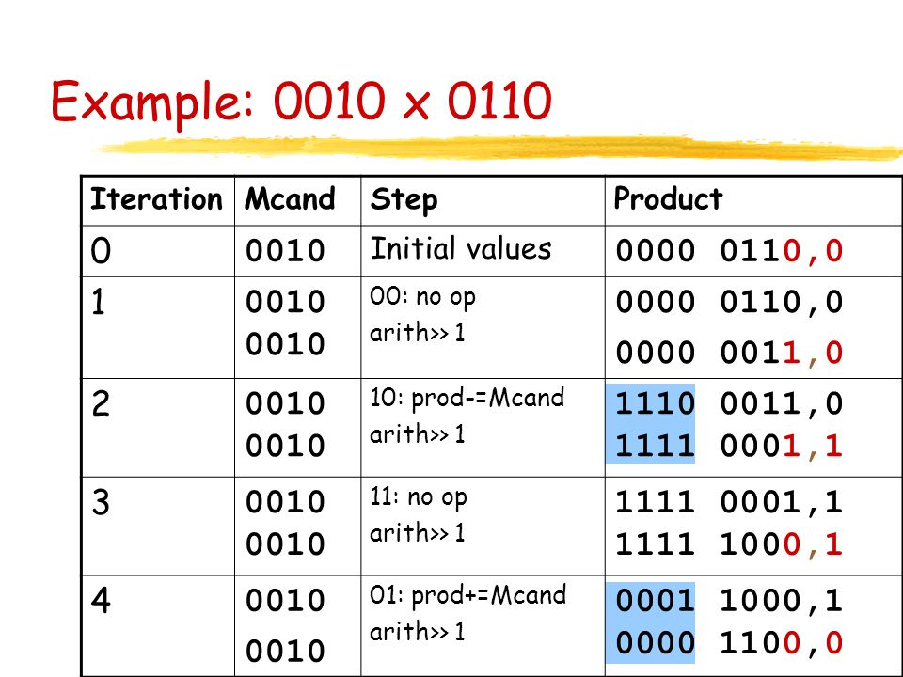Click the blue highlighted '0000' final product value
This screenshot has height=677, width=903.
(655, 643)
